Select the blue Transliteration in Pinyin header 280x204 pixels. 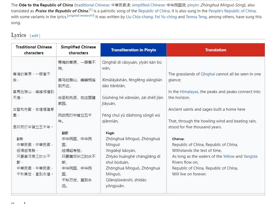(133, 50)
